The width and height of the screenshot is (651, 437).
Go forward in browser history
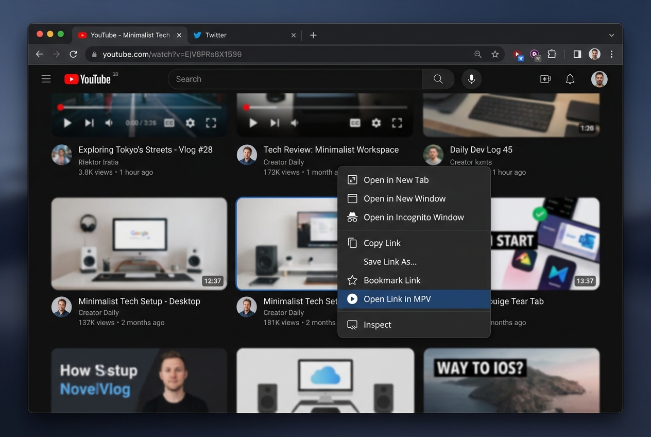56,54
